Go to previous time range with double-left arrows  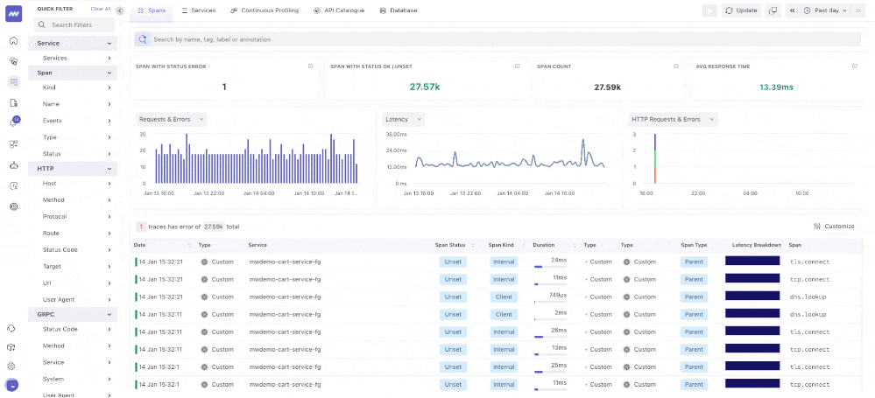pyautogui.click(x=792, y=10)
